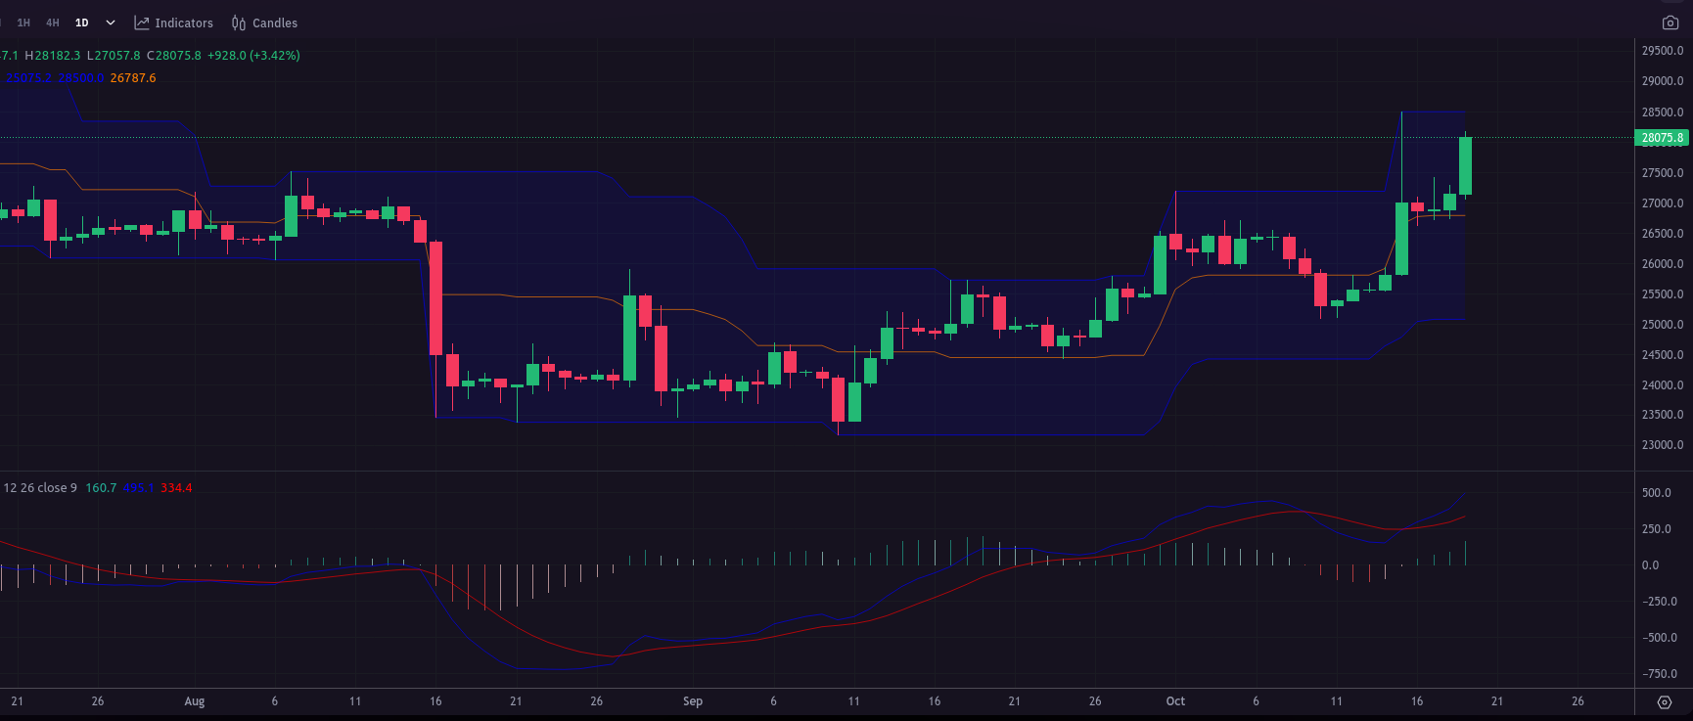Click the Oct date label on time axis
Screen dimensions: 1693x721
(x=1175, y=701)
